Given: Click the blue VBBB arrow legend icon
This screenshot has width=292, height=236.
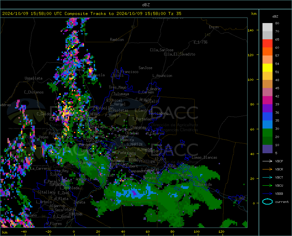Looking at the screenshot, I should pos(267,194).
